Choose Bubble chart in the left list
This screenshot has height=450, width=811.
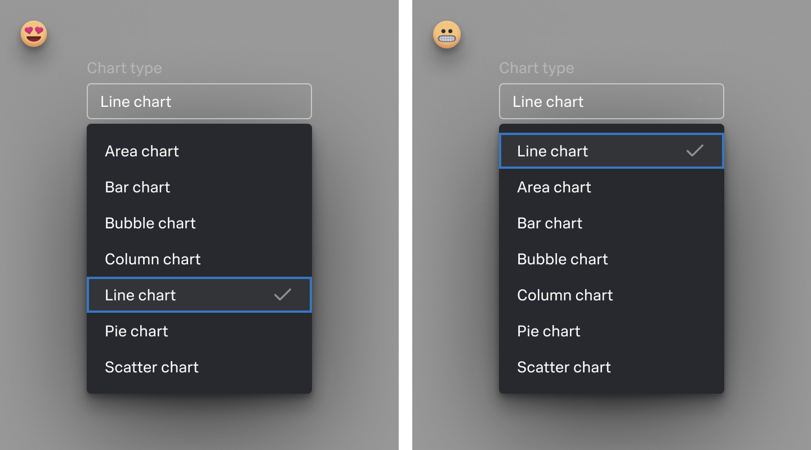(x=150, y=223)
